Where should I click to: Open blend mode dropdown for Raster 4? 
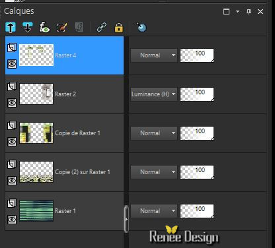click(154, 55)
